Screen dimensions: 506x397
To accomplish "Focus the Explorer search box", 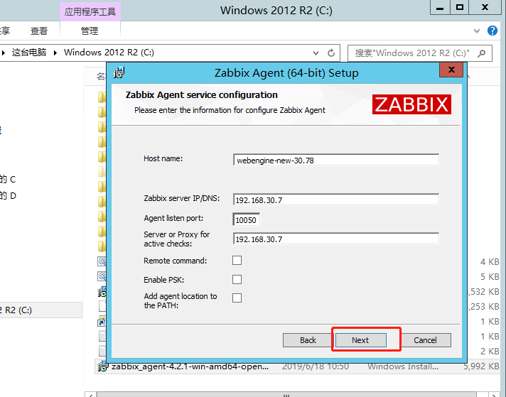I will pos(420,53).
